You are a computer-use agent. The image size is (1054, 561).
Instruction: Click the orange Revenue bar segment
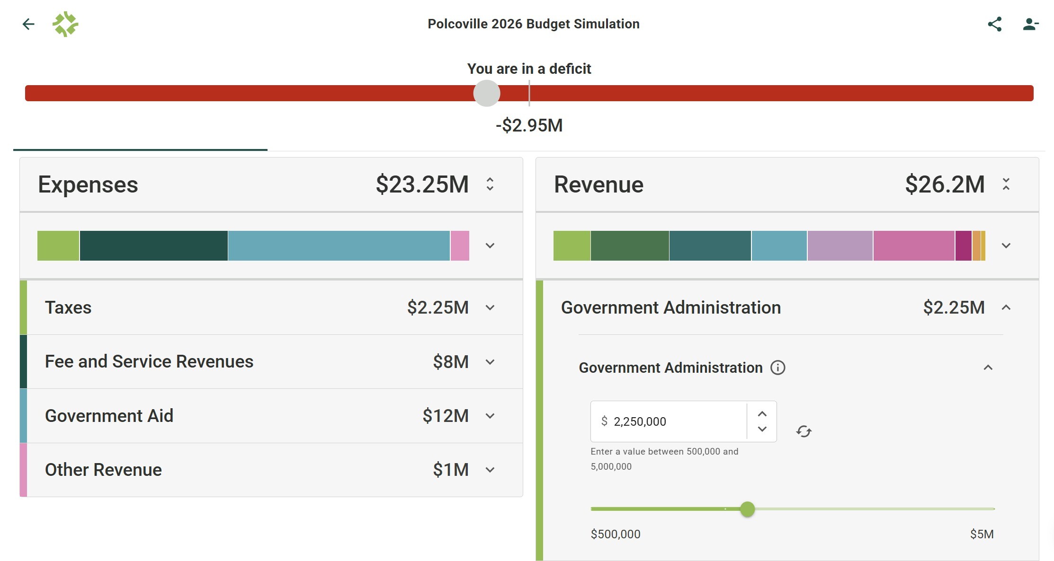976,245
